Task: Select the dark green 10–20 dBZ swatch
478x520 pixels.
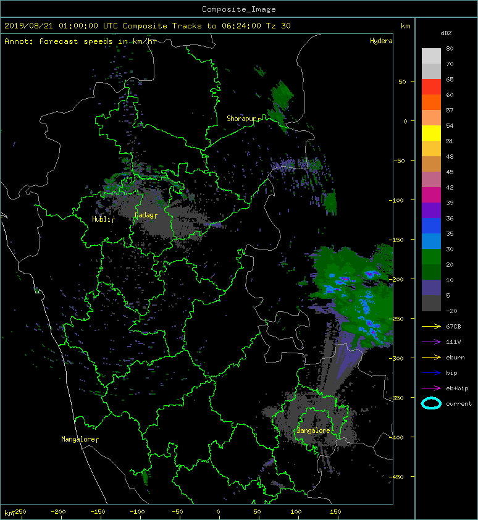Action: [x=431, y=272]
